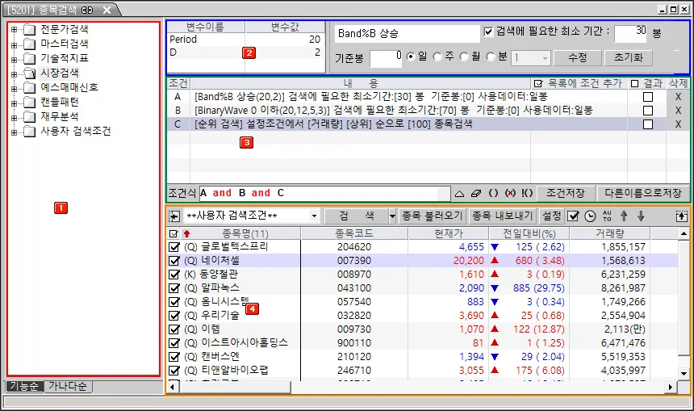The height and width of the screenshot is (411, 694).
Task: Click the 검색 button
Action: pyautogui.click(x=357, y=216)
